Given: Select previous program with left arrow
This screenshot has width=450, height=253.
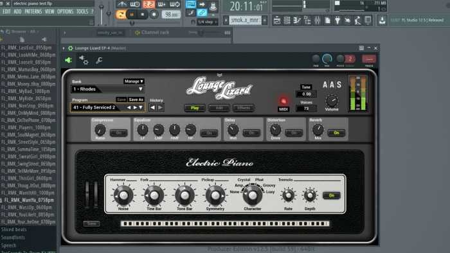Looking at the screenshot, I should (129, 107).
